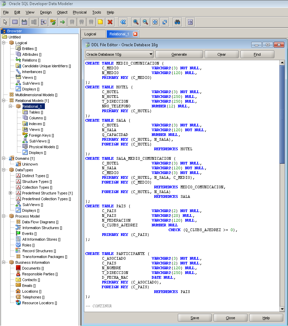This screenshot has height=326, width=288.
Task: Click the Fit Screen toolbar icon
Action: (x=154, y=22)
